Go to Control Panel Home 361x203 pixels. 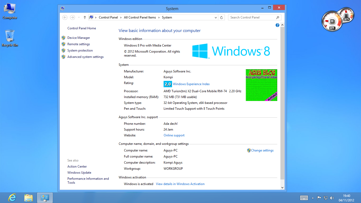[82, 28]
